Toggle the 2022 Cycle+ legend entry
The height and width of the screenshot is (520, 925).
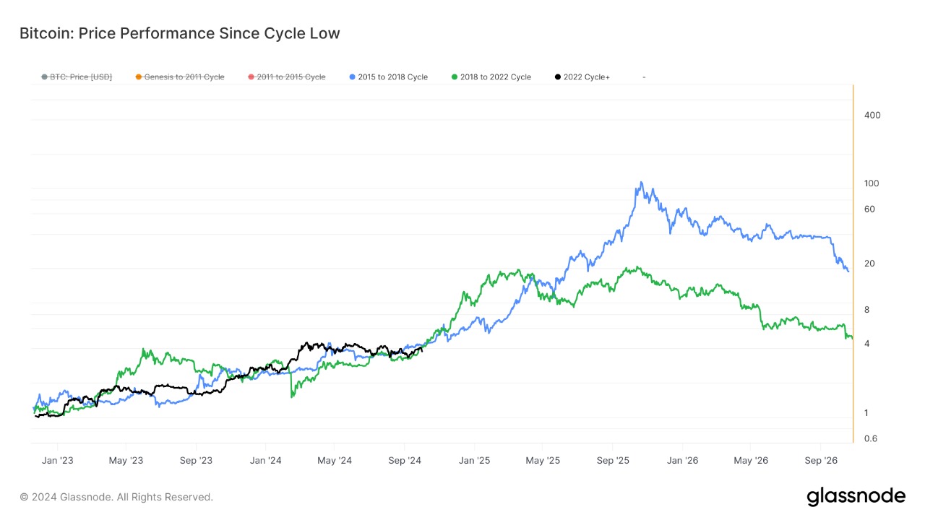tap(582, 77)
